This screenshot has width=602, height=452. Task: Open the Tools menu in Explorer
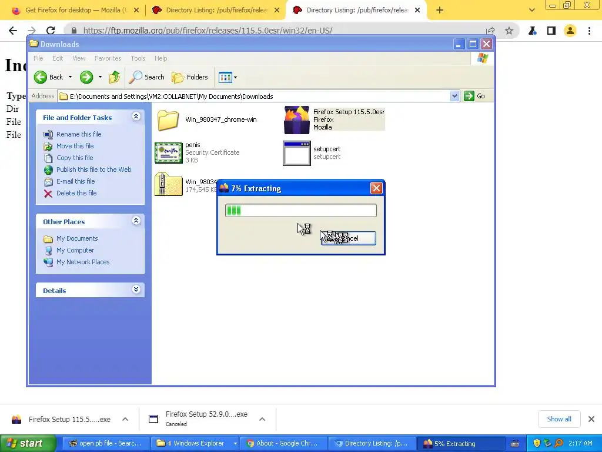pos(138,58)
